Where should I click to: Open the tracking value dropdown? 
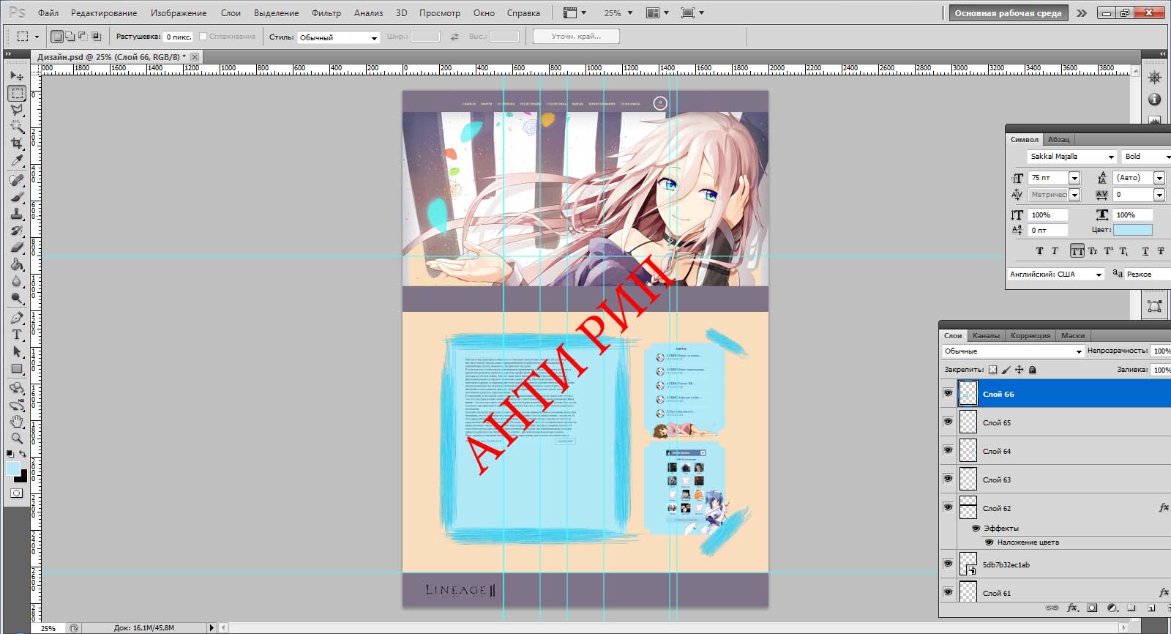[1159, 195]
